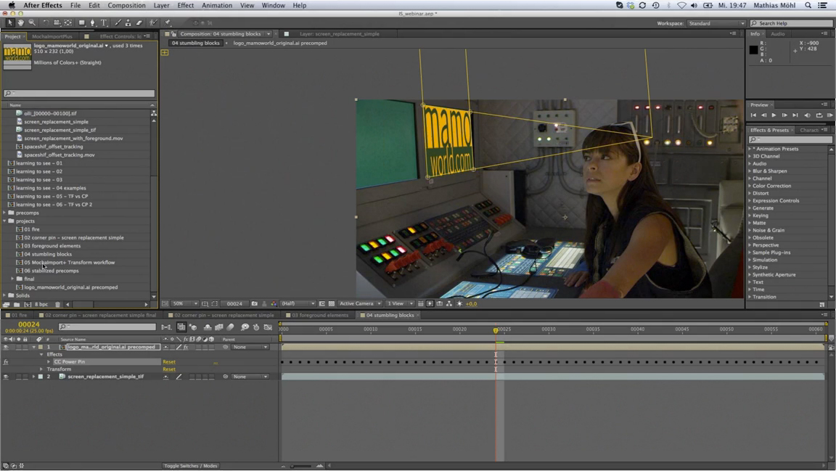This screenshot has height=471, width=836.
Task: Disable the CC Power Pin fx switch
Action: 6,361
